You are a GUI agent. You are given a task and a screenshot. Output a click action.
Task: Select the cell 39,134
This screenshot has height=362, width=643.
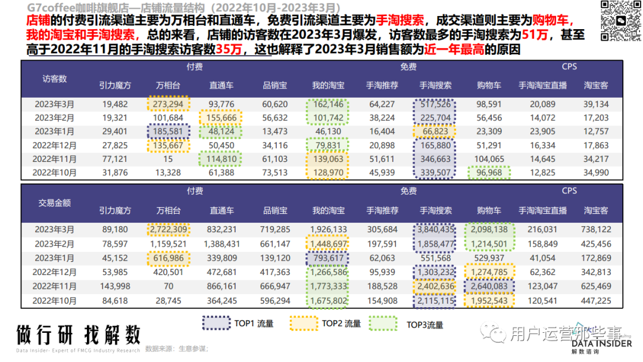596,104
